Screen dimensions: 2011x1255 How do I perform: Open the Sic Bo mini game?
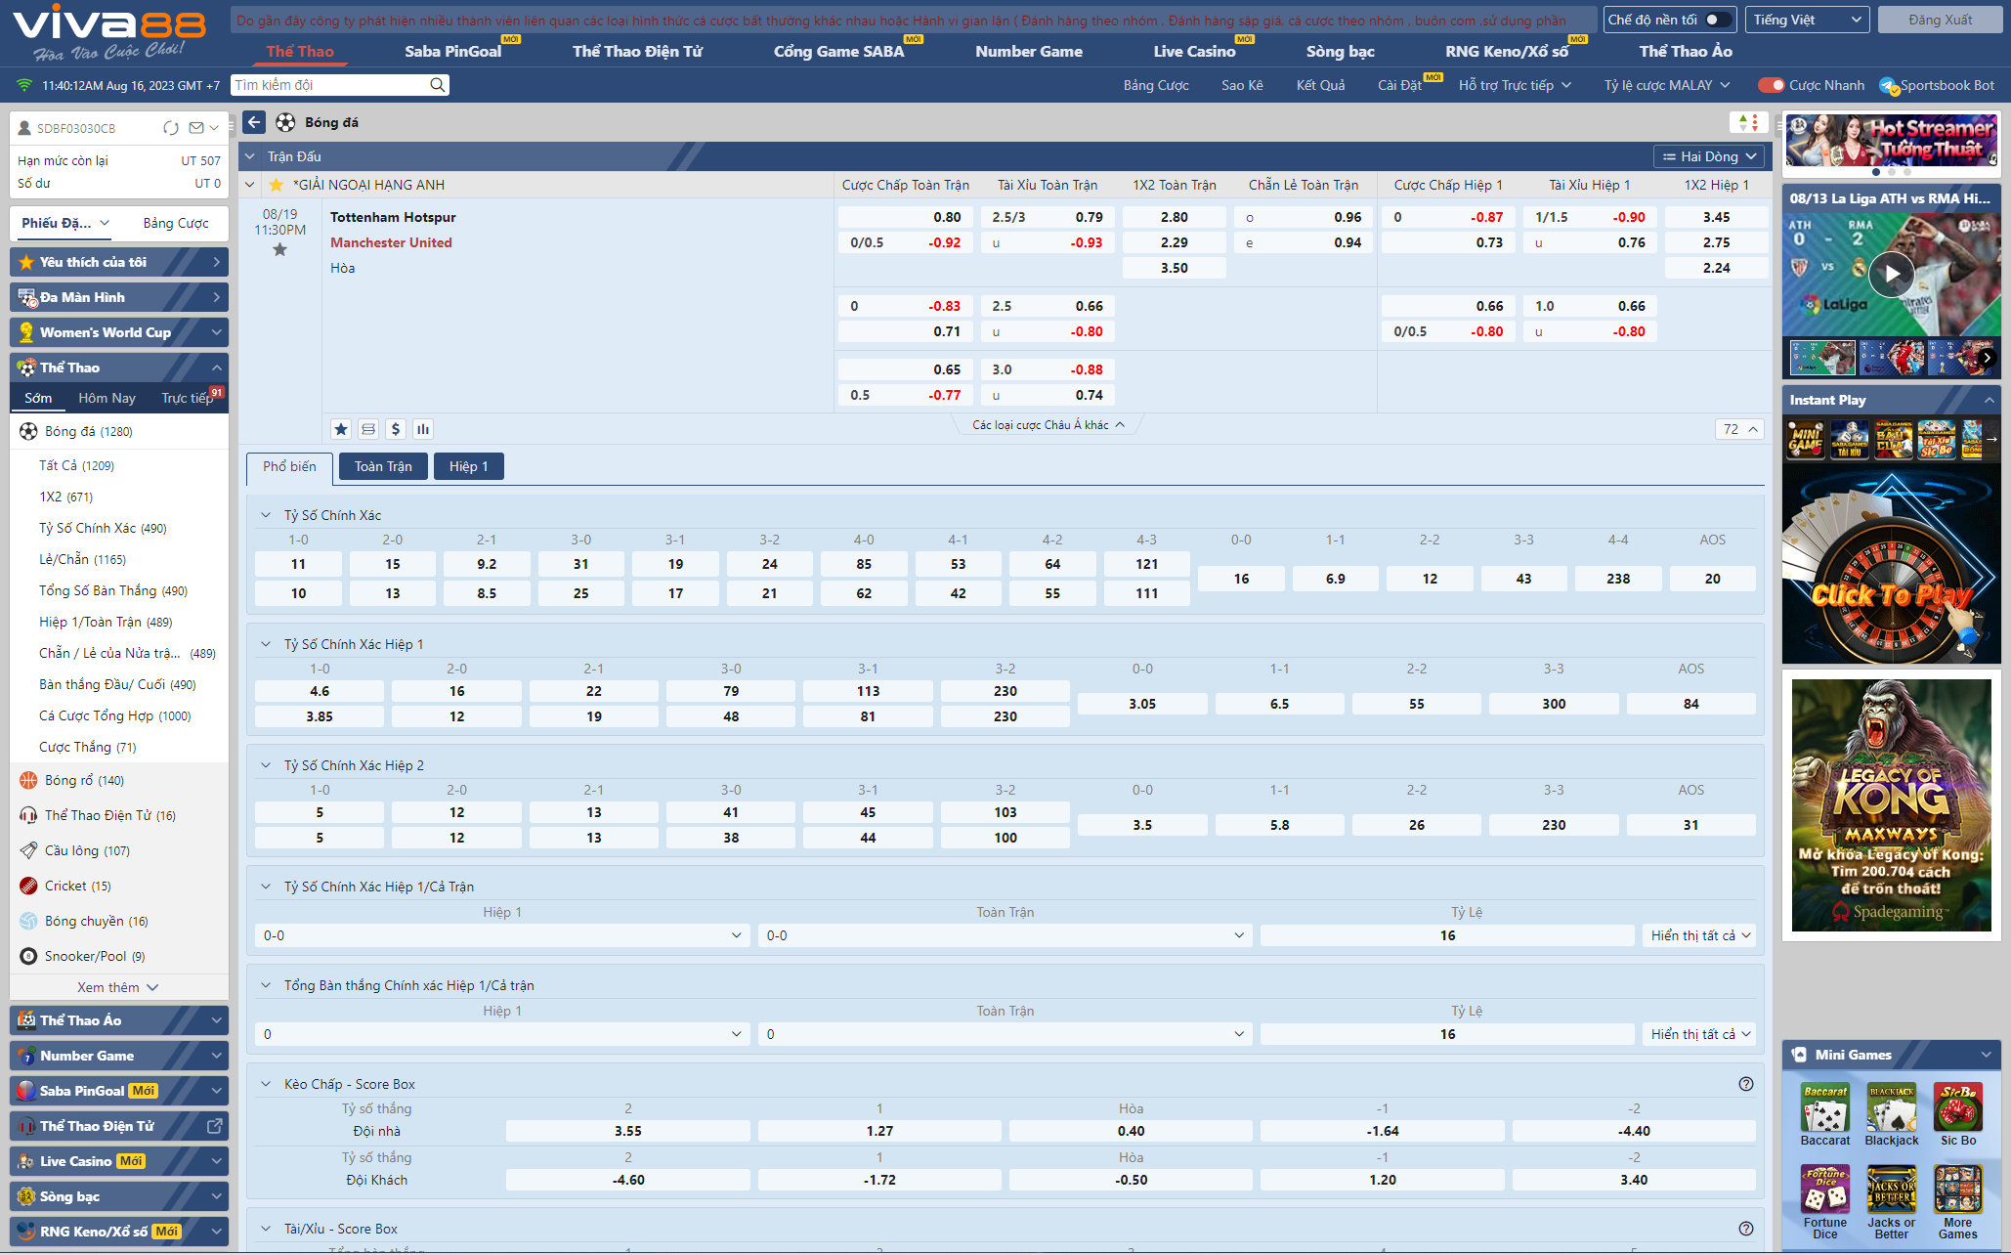coord(1958,1114)
